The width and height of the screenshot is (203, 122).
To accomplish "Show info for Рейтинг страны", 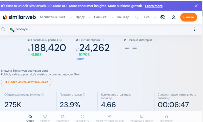I will (102, 40).
